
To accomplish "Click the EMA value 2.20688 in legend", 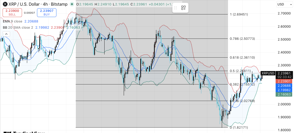I will coord(31,21).
